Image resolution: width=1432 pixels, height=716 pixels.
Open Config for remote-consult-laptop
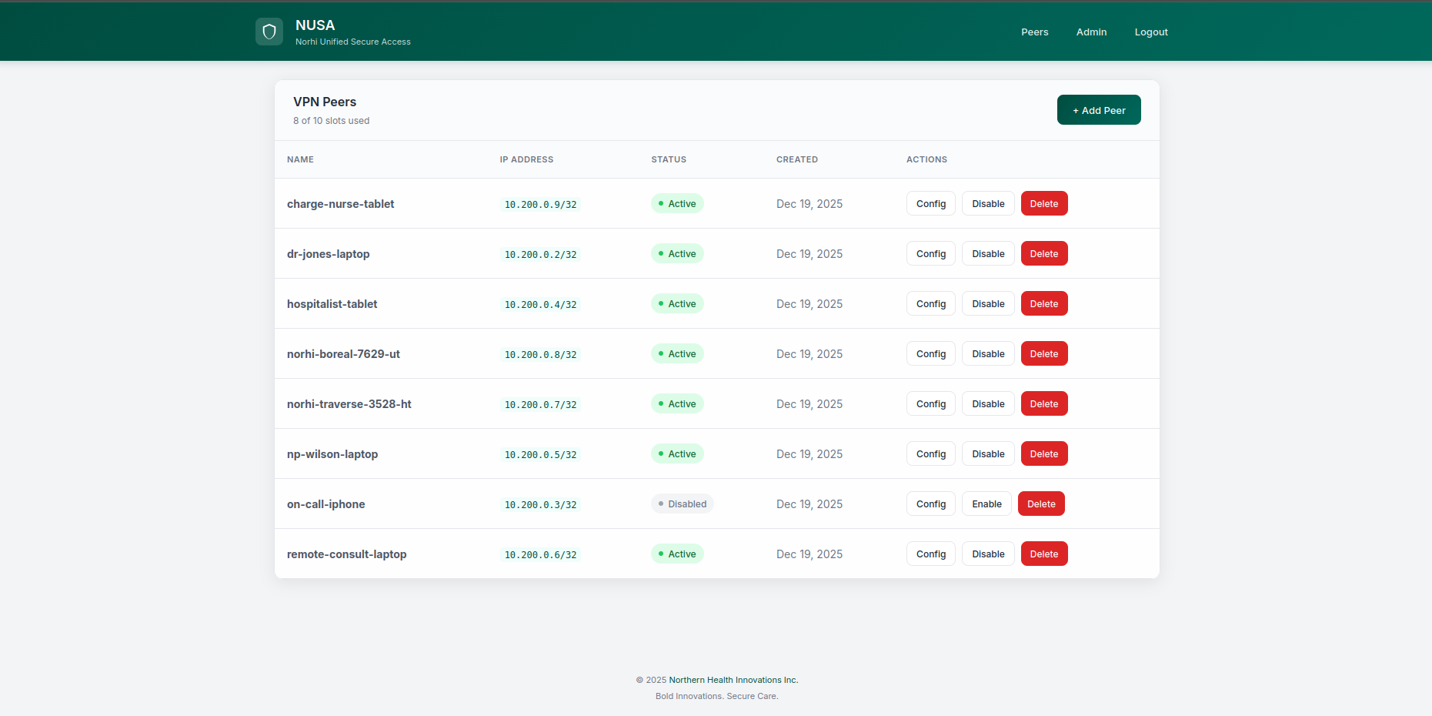930,554
